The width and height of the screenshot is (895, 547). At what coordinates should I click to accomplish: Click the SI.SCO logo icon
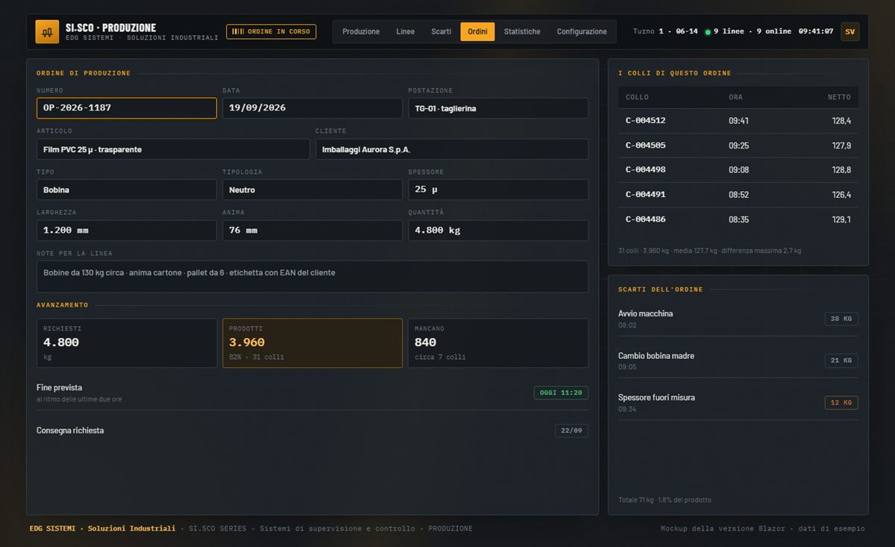click(x=47, y=31)
